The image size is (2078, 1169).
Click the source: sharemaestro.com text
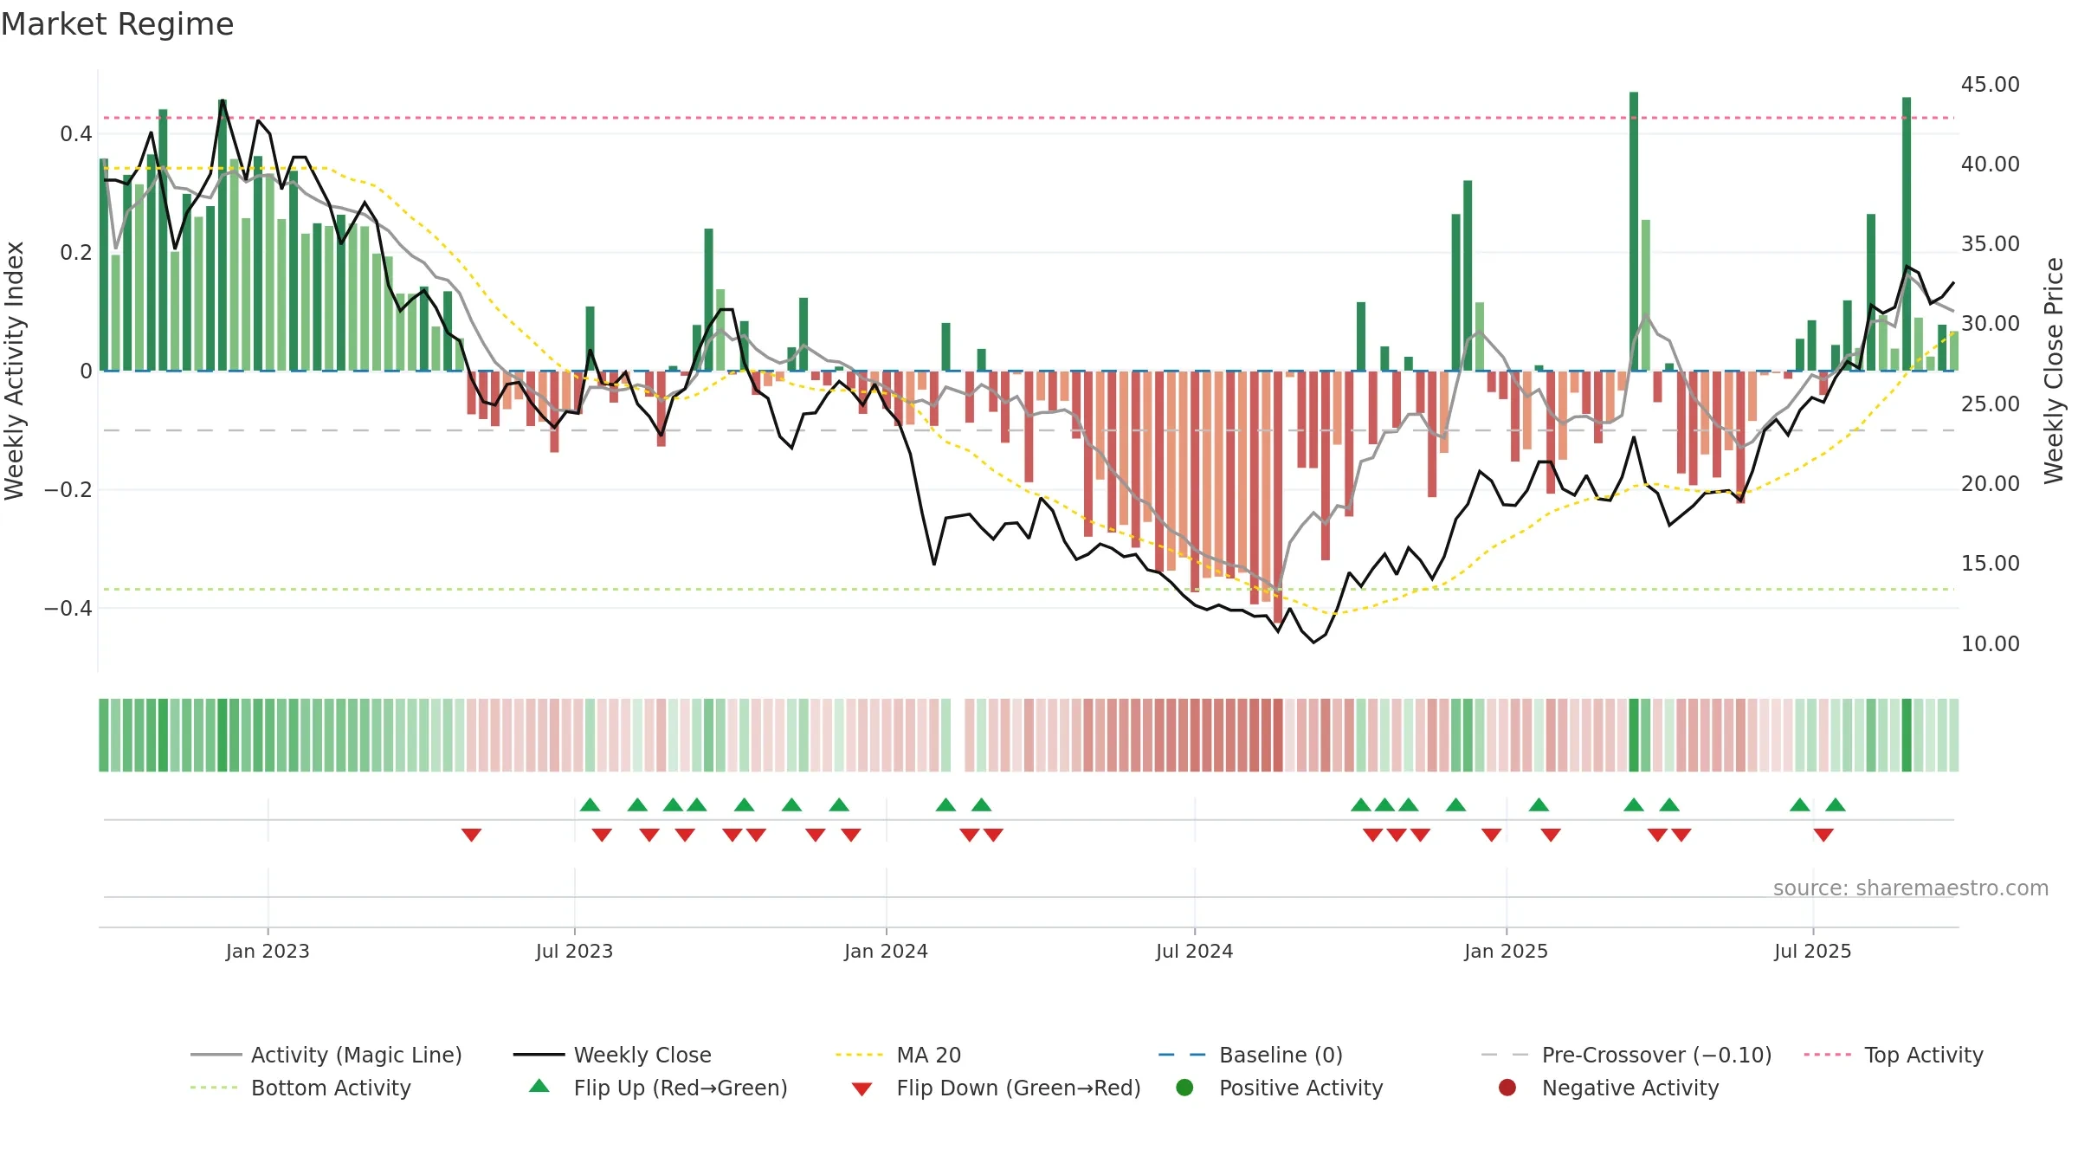point(1911,888)
